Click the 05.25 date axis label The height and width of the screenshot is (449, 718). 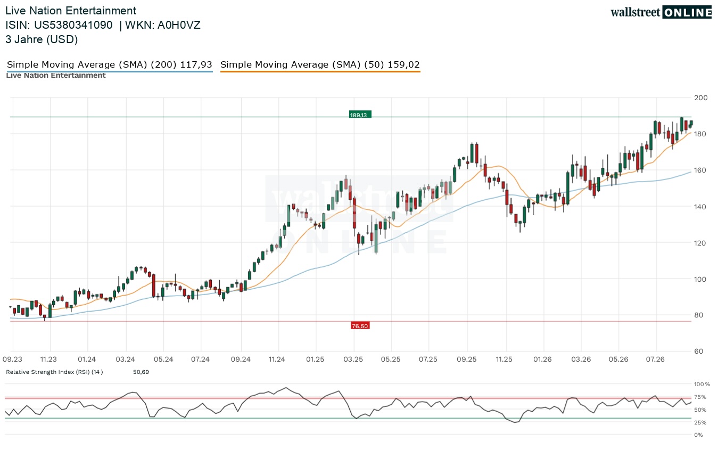click(391, 360)
